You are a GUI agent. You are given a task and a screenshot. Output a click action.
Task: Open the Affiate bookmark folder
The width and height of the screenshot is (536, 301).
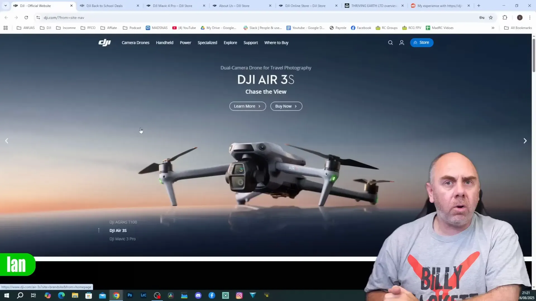pos(109,28)
